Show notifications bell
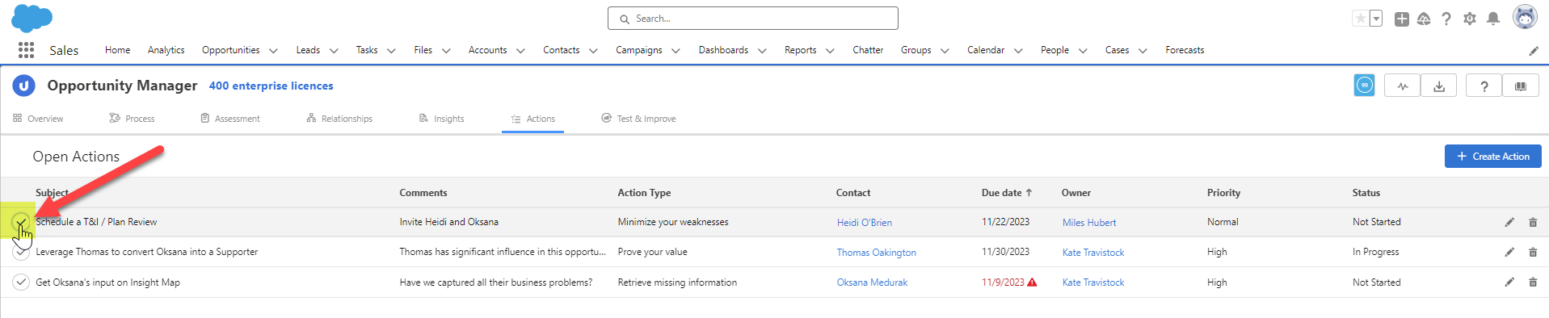 click(x=1493, y=19)
